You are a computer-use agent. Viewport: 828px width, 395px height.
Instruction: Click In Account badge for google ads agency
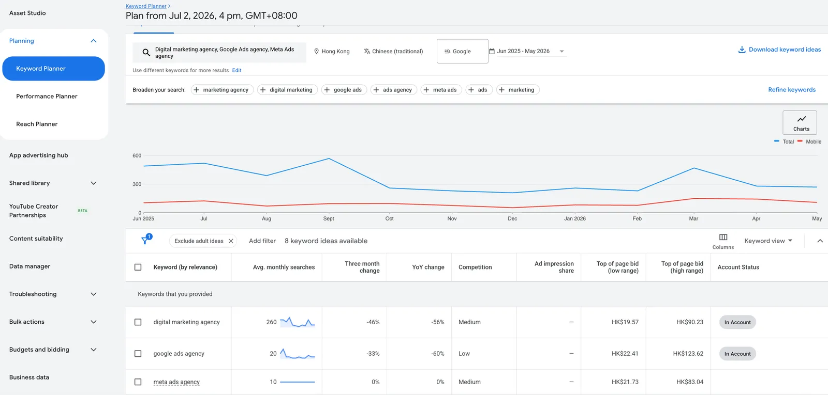[x=737, y=354]
